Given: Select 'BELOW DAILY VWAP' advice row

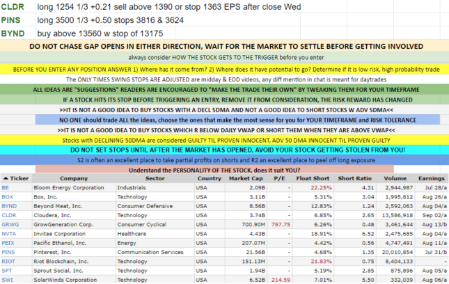Looking at the screenshot, I should [224, 130].
